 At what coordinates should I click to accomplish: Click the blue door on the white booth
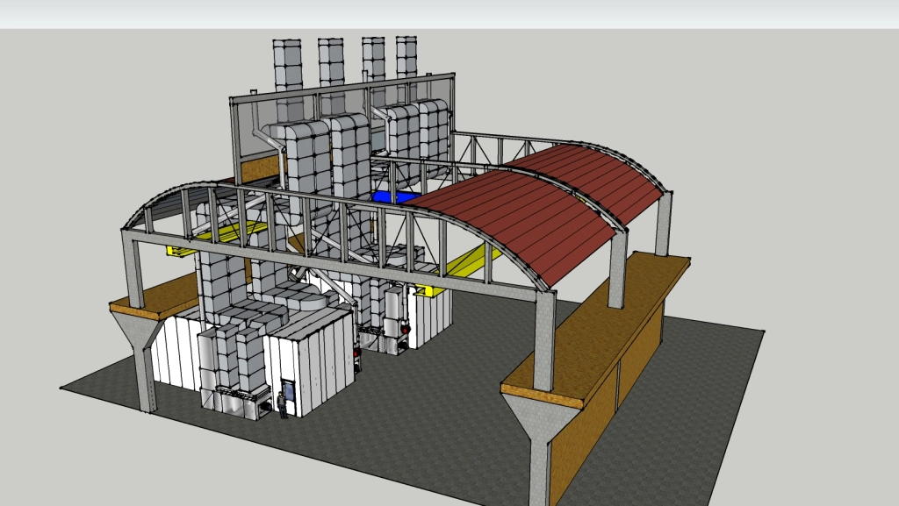(288, 389)
